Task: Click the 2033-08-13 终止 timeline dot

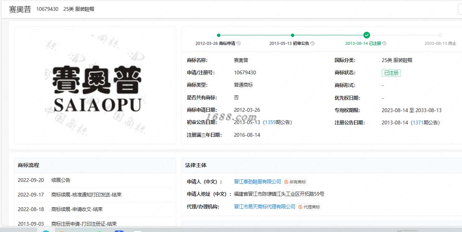Action: pos(440,35)
